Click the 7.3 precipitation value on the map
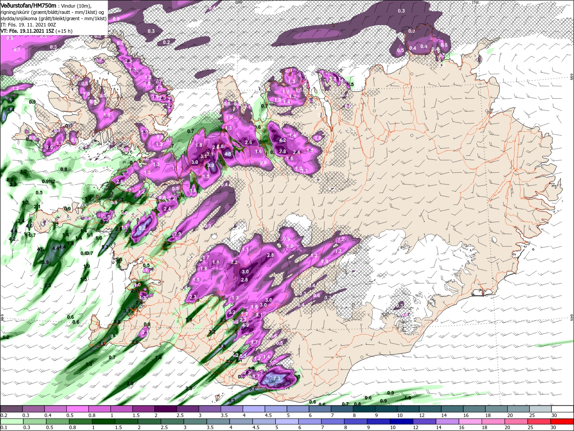The image size is (574, 431). (x=277, y=378)
